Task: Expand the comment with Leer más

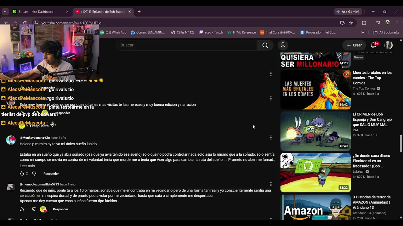Action: [27, 166]
